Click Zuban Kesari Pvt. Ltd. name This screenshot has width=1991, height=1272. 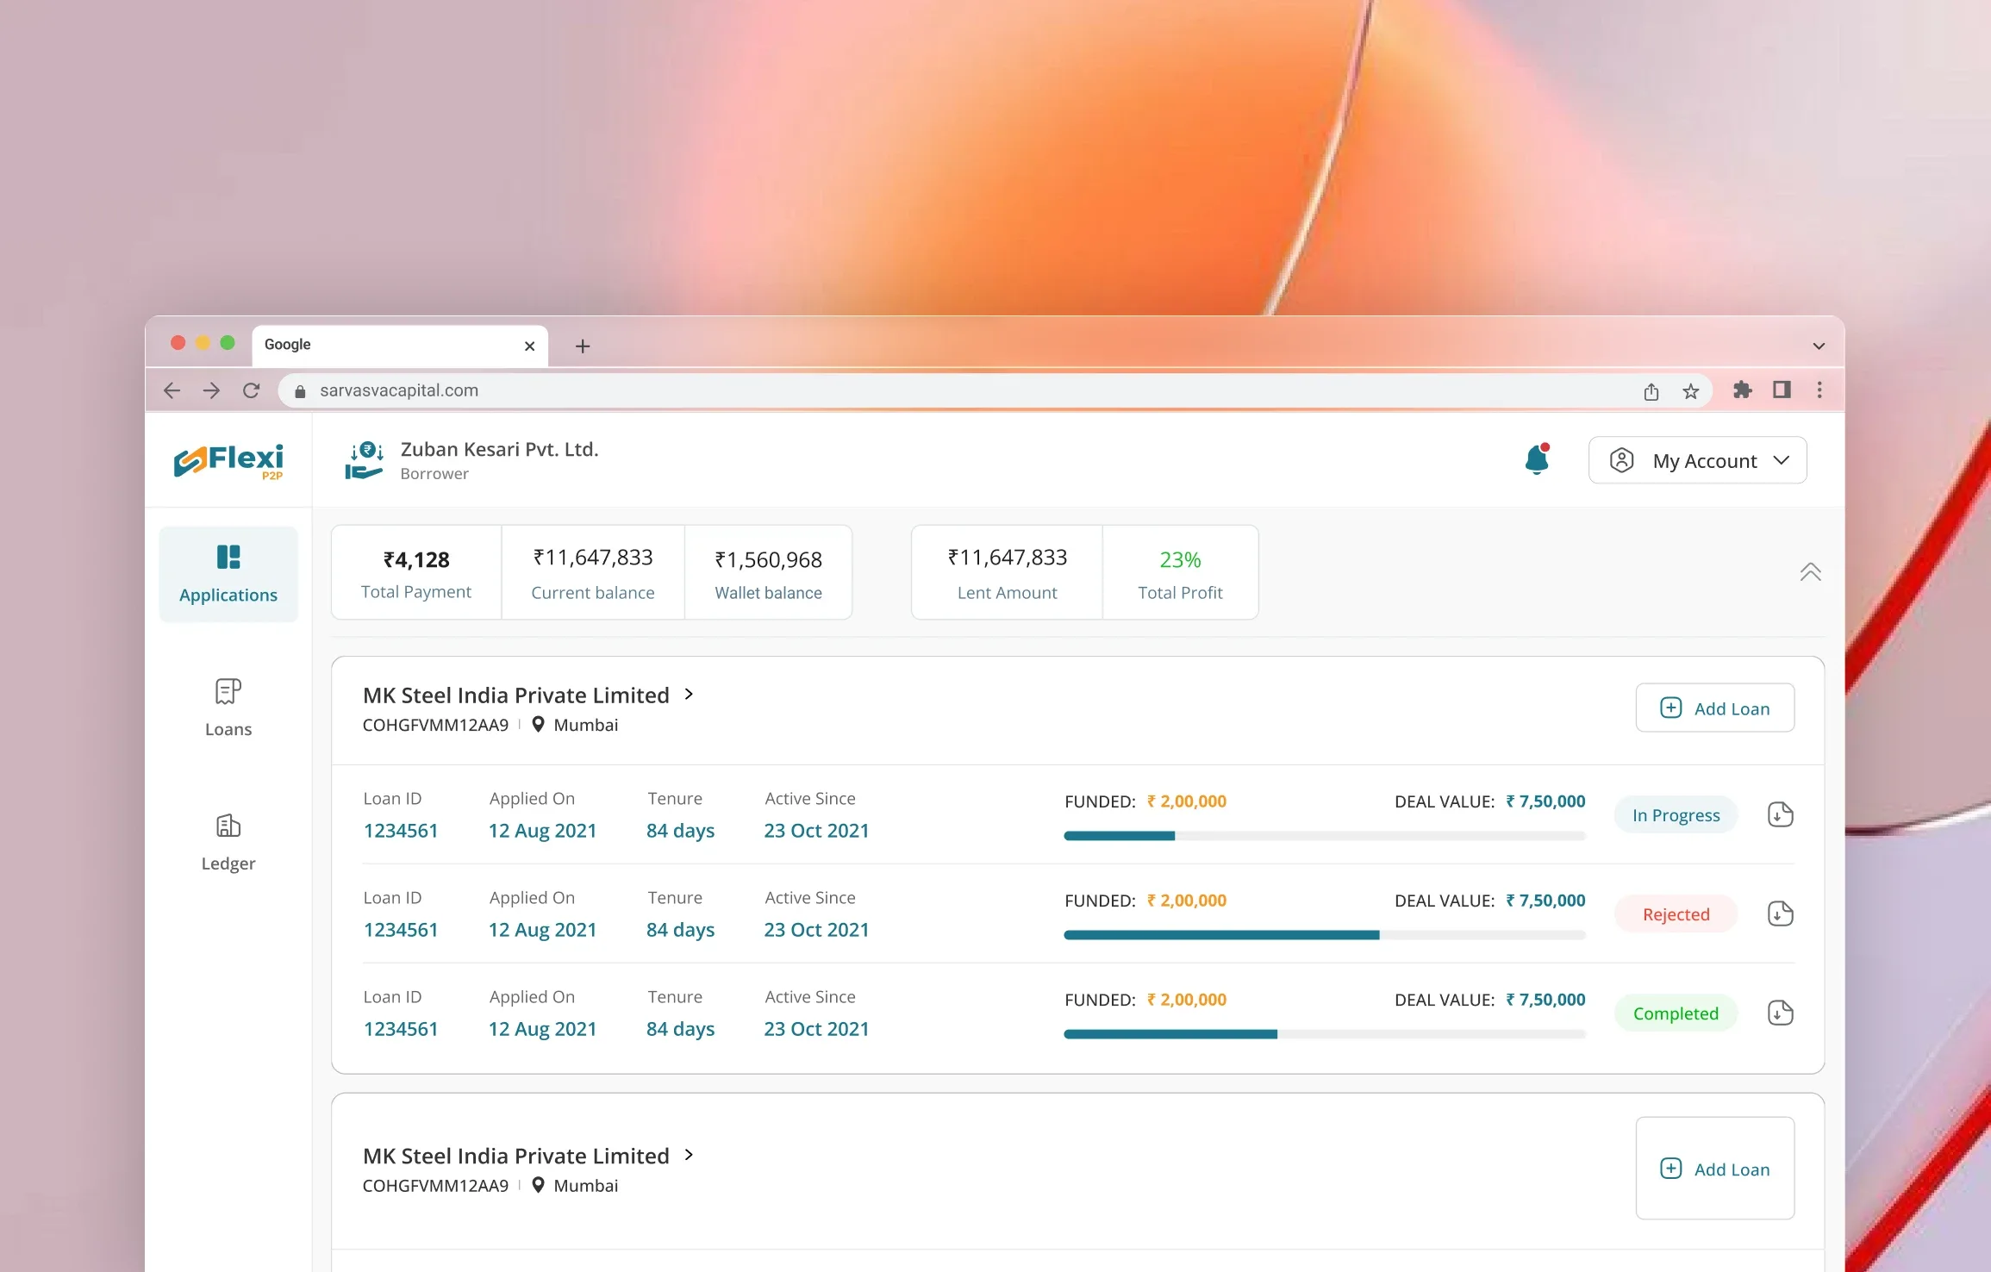coord(499,449)
